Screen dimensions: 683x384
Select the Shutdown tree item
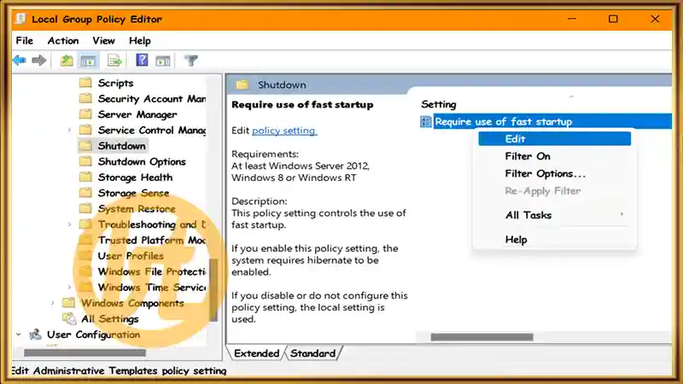coord(121,145)
